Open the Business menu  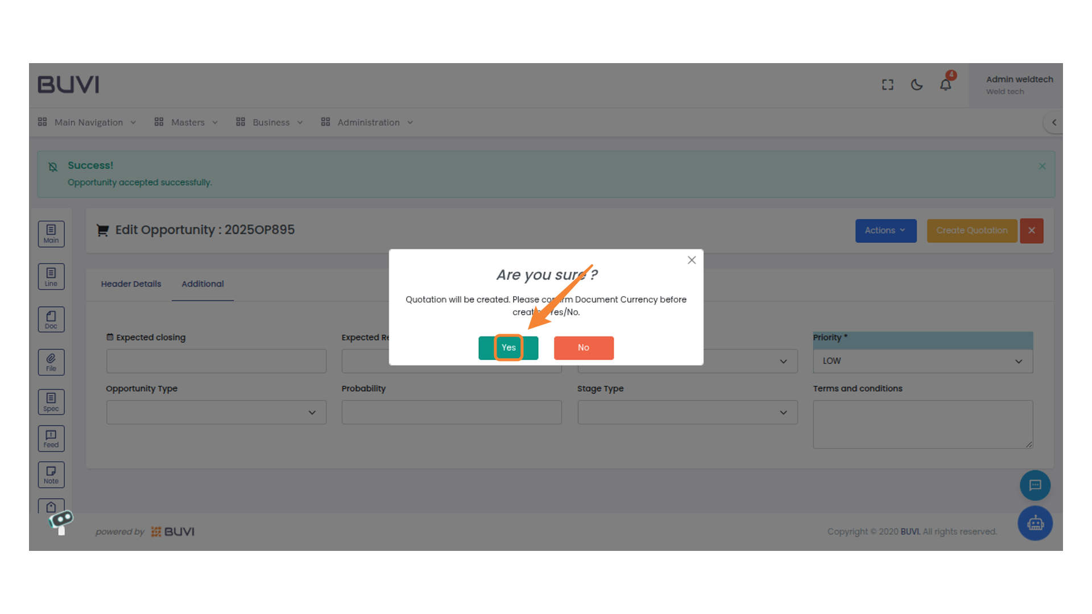271,122
